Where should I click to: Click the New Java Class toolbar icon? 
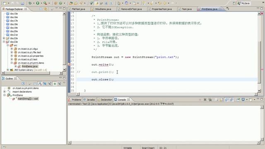[x=60, y=3]
